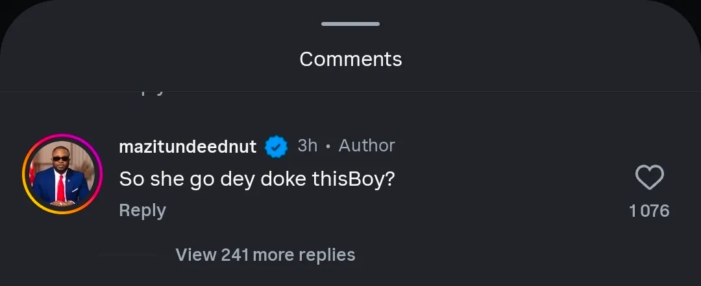Screen dimensions: 701x286
Task: Tap the number 241 in the replies link
Action: pos(235,255)
